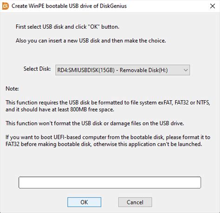
Task: Click the word "DiskGenius" in the title
Action: coord(113,6)
